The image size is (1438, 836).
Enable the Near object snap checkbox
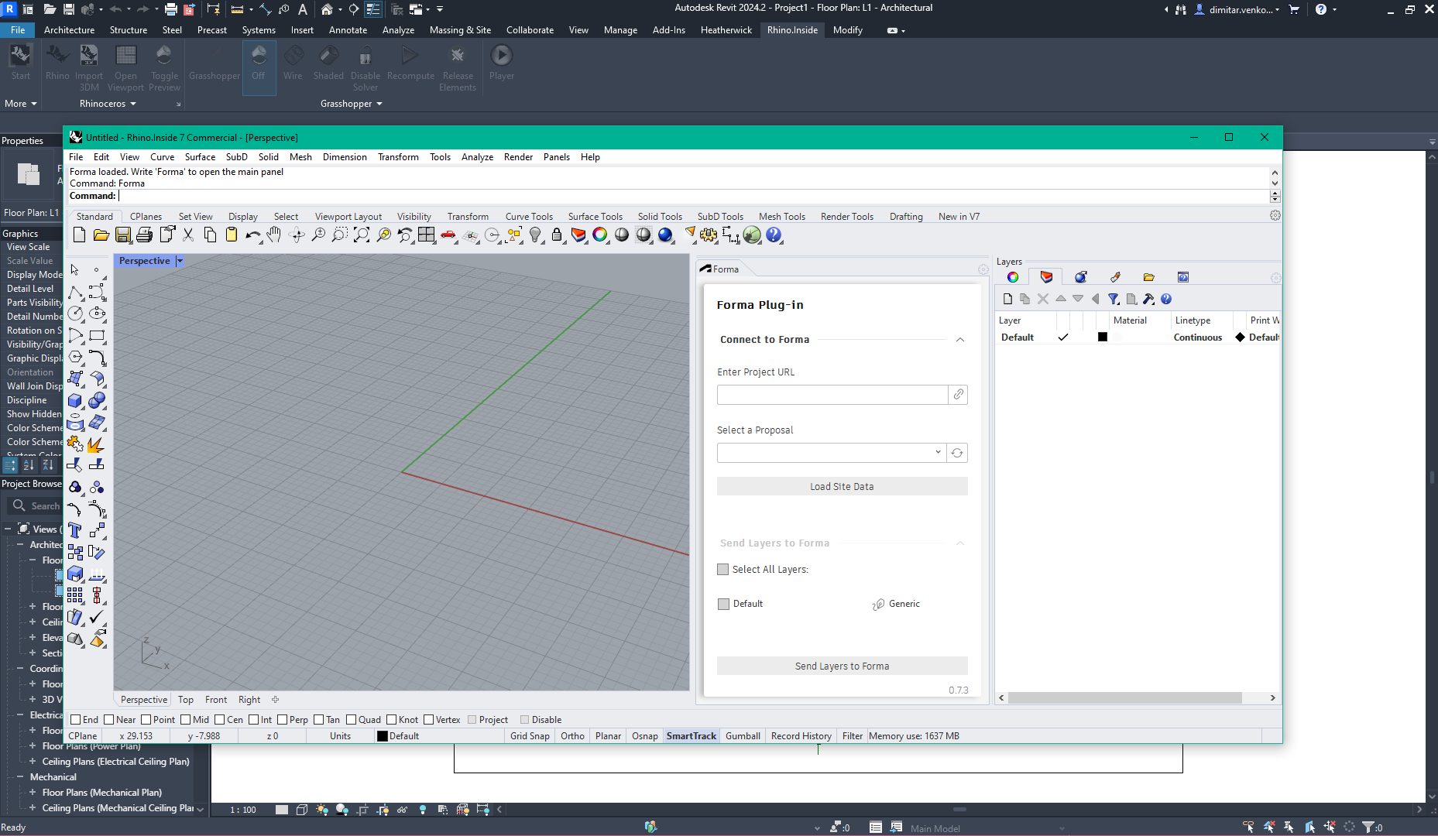pyautogui.click(x=109, y=720)
